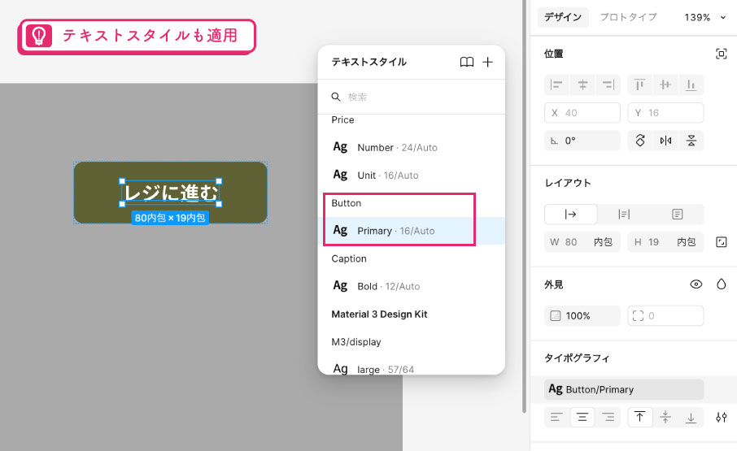
Task: Flip selection horizontally
Action: 665,141
